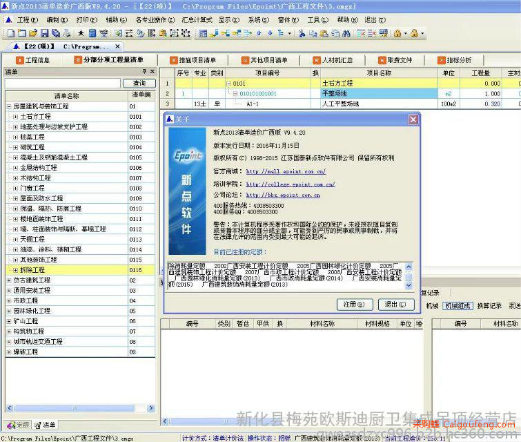The width and height of the screenshot is (521, 442).
Task: Click the Copy toolbar icon
Action: coord(313,33)
